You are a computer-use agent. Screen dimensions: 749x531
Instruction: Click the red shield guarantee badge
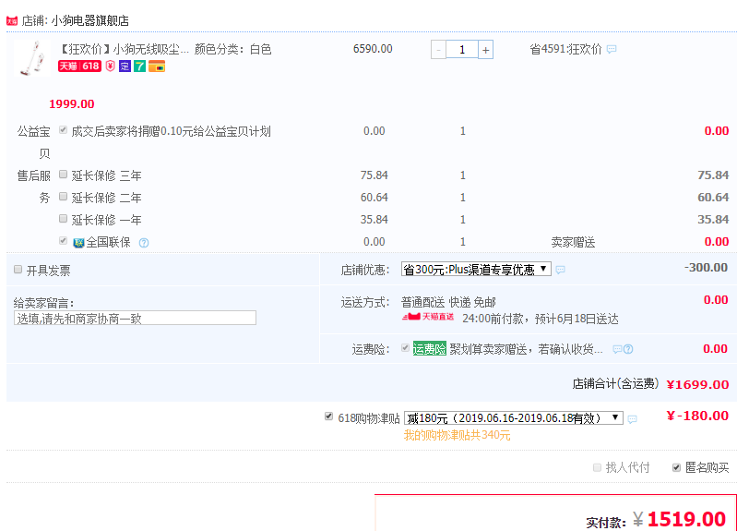111,66
